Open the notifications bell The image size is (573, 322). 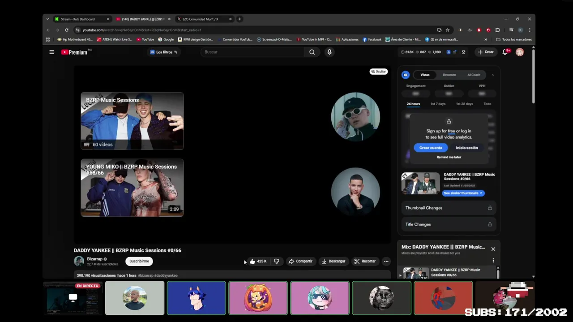505,52
